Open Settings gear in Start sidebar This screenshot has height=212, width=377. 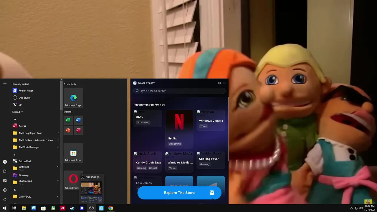click(x=5, y=190)
